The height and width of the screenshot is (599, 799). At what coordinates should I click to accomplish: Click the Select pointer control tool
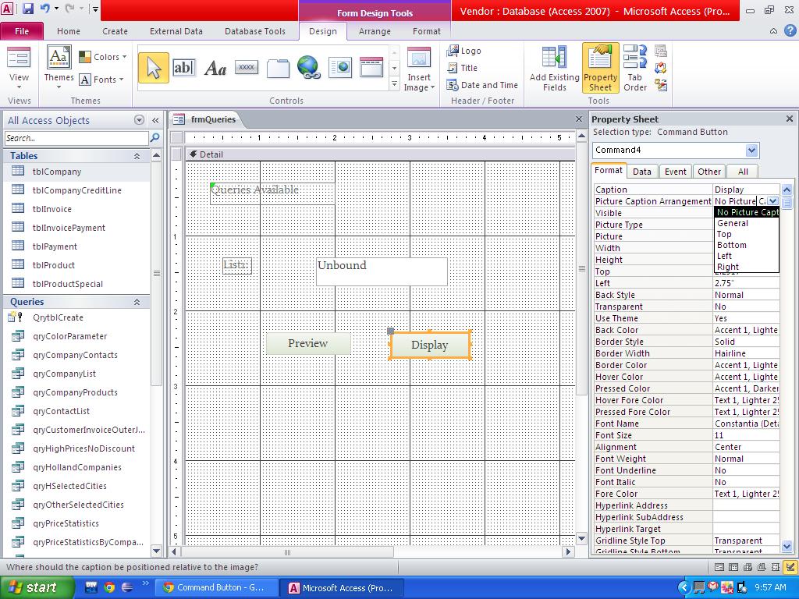(x=154, y=68)
